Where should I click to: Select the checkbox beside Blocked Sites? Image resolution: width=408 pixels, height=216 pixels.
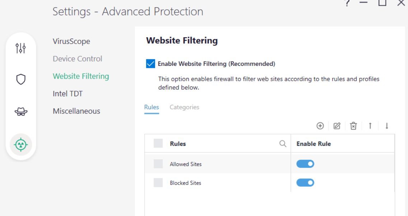coord(158,182)
